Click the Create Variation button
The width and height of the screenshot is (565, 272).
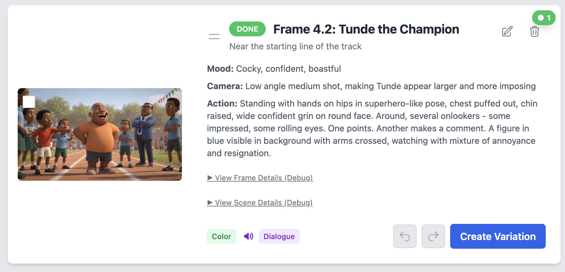point(498,236)
